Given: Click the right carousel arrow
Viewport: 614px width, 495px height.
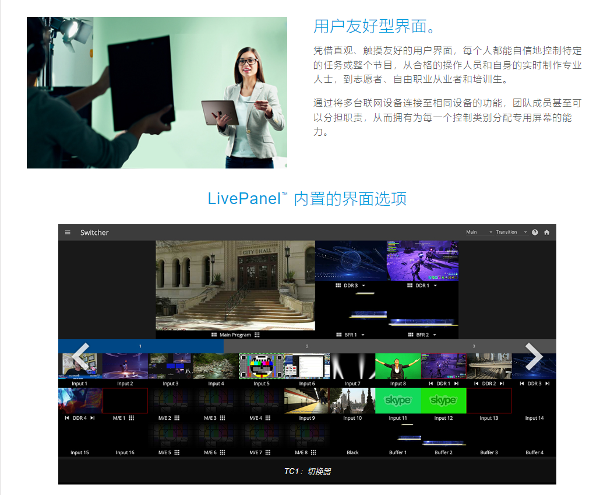Looking at the screenshot, I should point(534,356).
